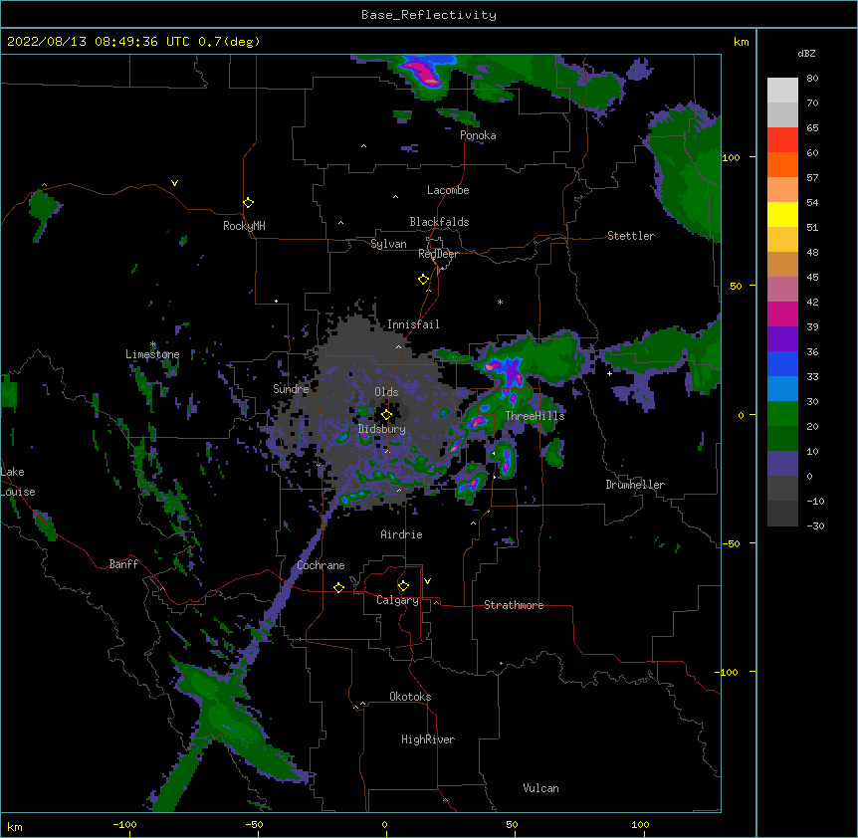Click the -30 value on the dBZ legend

(x=815, y=525)
